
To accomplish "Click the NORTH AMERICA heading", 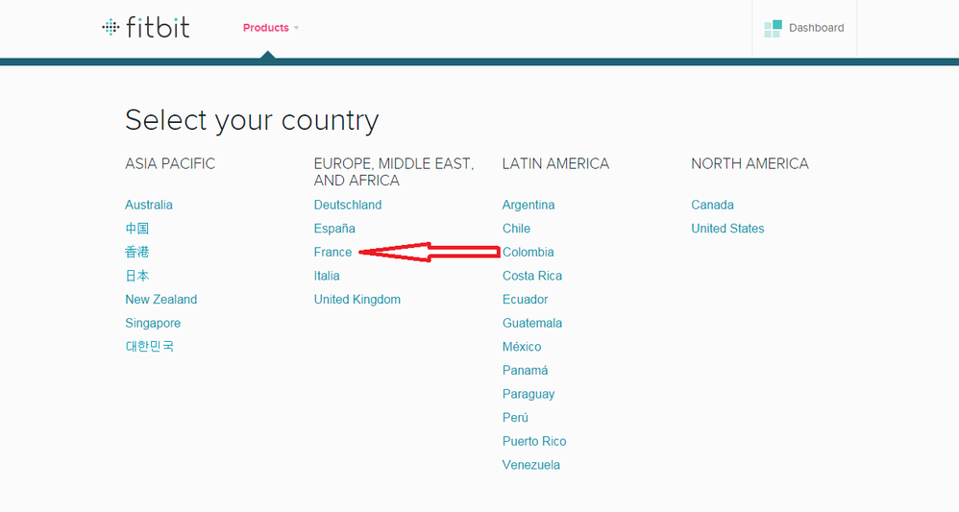I will (x=750, y=164).
